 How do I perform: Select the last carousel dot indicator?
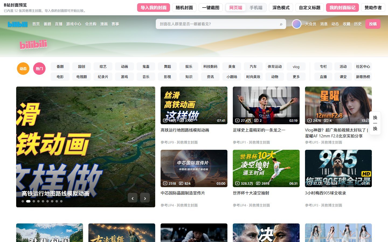(61, 201)
